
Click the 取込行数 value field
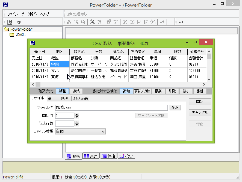pos(65,123)
